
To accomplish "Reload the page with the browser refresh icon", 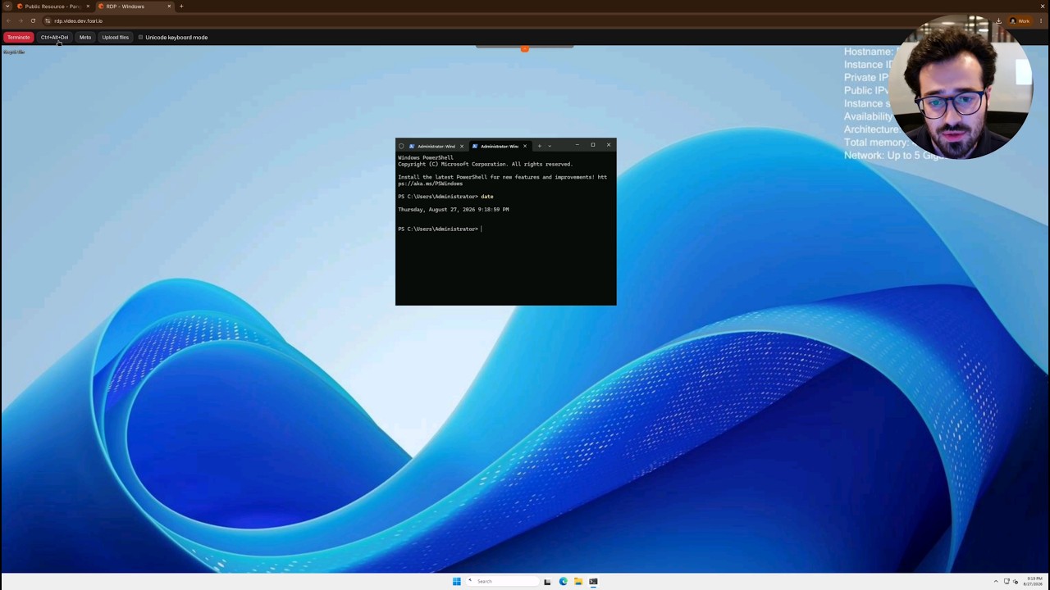I will 33,20.
